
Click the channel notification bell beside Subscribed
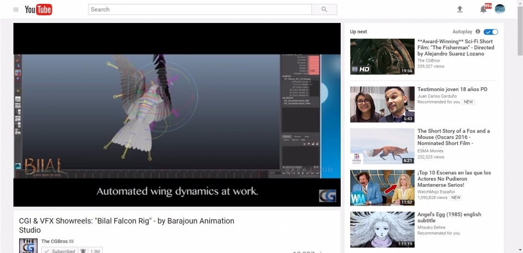pos(83,251)
